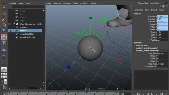Click the Interp Type Average value
This screenshot has height=95, width=169.
(x=162, y=64)
